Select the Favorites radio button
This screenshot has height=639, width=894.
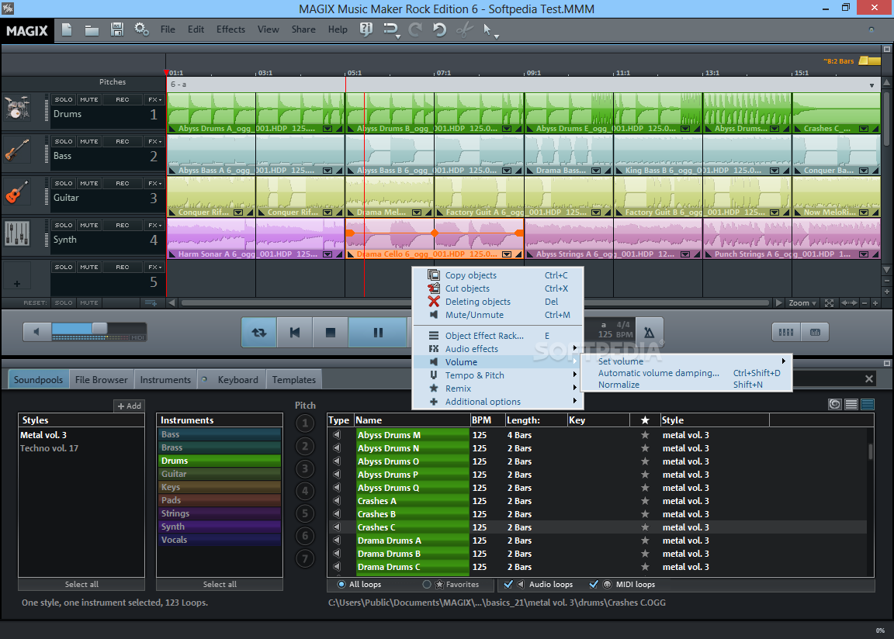pyautogui.click(x=427, y=584)
